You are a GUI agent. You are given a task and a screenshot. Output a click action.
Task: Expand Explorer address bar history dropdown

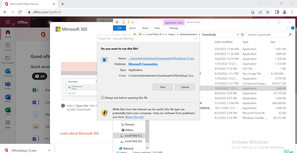pyautogui.click(x=238, y=35)
